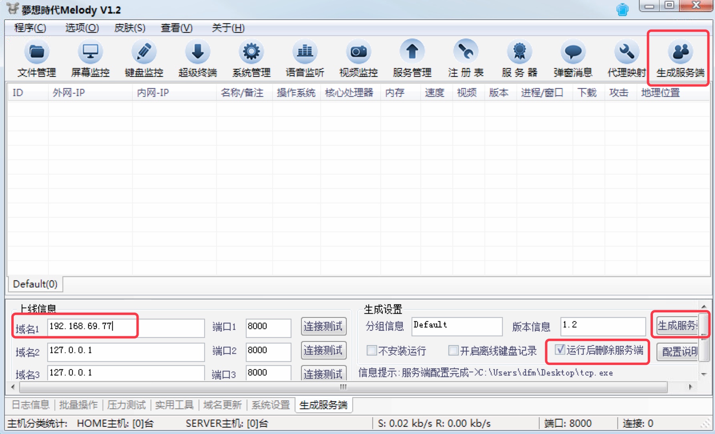This screenshot has width=715, height=434.
Task: Sort by the 名称/备注 column header
Action: (244, 93)
